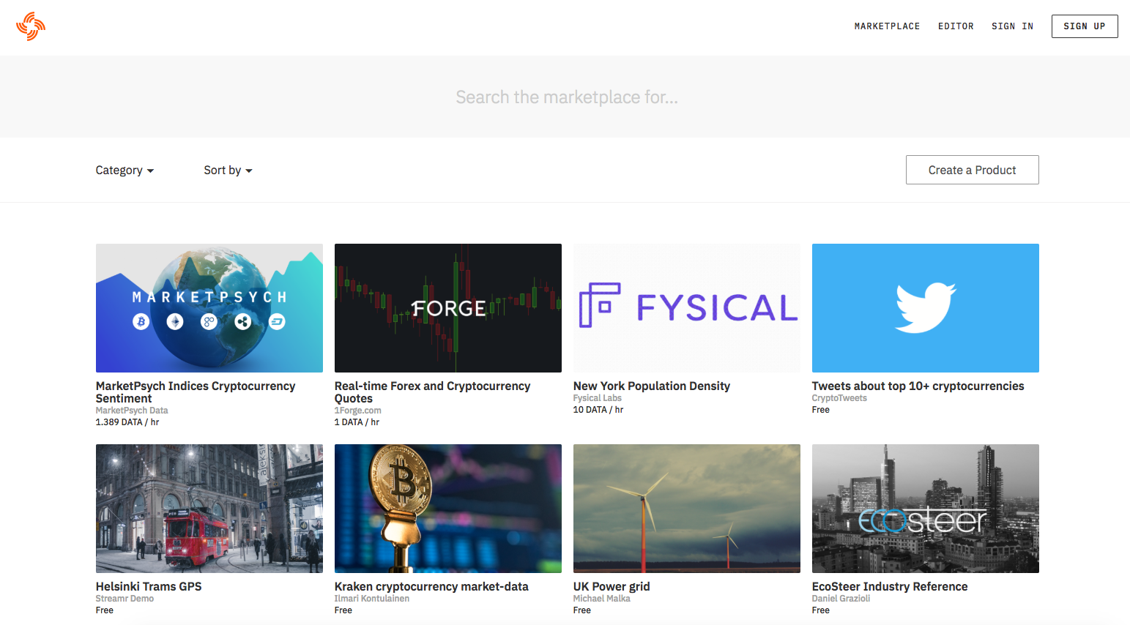Screen dimensions: 1130x625
Task: Click the 1 DATA / hr price
Action: pos(357,422)
